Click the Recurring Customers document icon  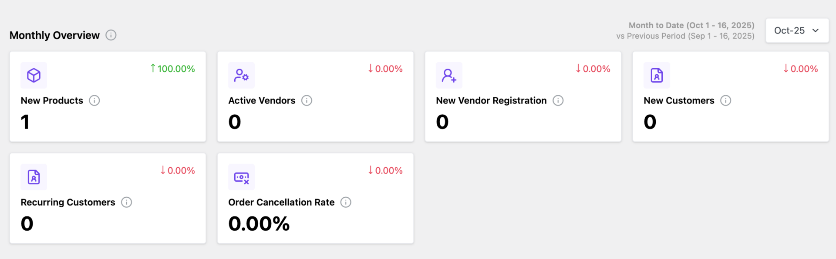click(34, 177)
